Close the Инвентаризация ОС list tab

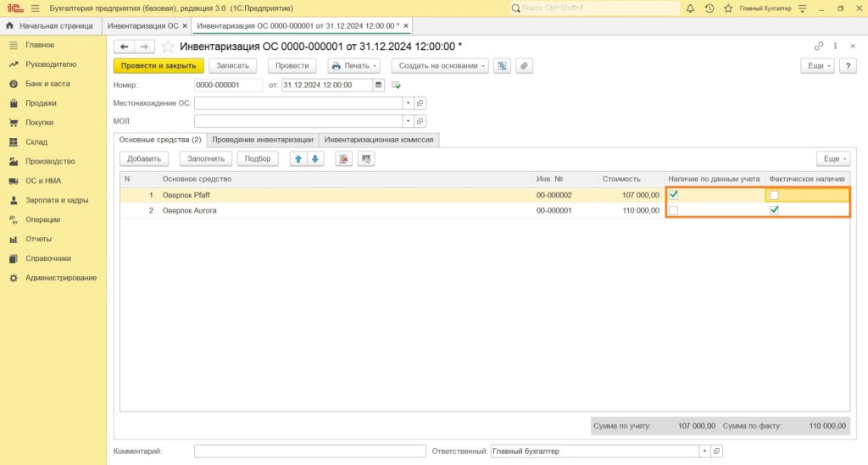point(185,26)
